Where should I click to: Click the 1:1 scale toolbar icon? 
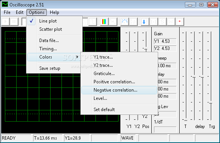pos(153,22)
